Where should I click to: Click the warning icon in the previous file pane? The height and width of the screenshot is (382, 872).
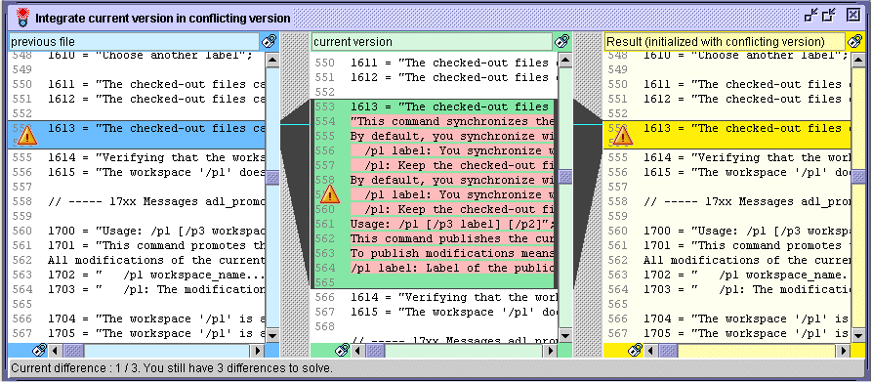26,135
